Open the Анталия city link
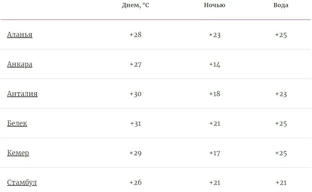312x192 pixels. pyautogui.click(x=22, y=94)
